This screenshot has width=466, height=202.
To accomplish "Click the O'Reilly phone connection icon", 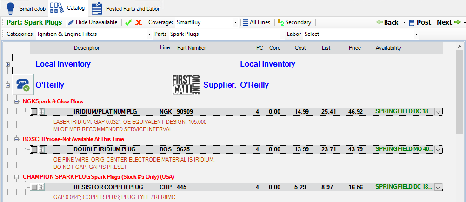I will point(23,85).
